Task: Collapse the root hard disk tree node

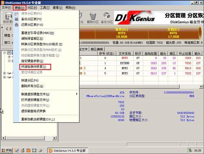Action: [4, 52]
